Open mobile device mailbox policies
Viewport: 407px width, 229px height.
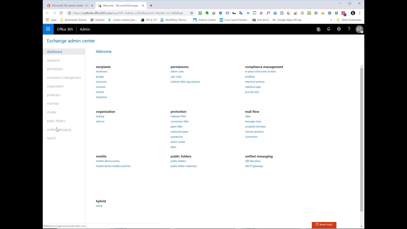(x=113, y=166)
